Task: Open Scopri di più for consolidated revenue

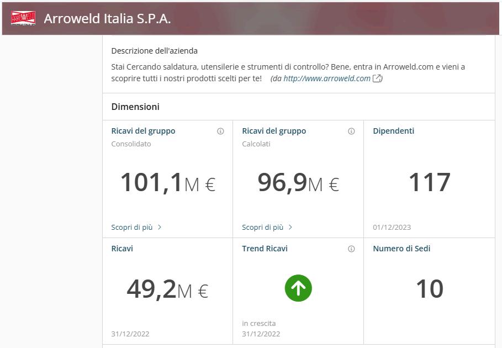Action: click(x=132, y=227)
